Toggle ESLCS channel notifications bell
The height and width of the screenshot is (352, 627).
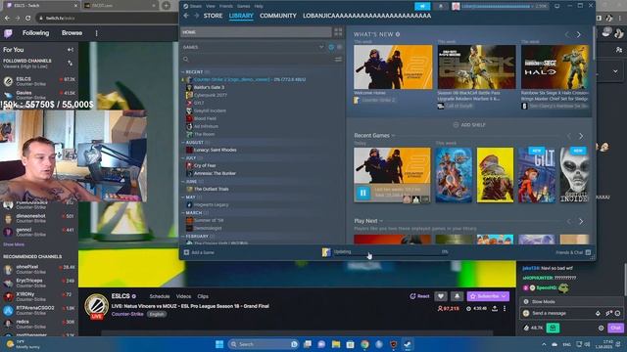click(x=458, y=296)
